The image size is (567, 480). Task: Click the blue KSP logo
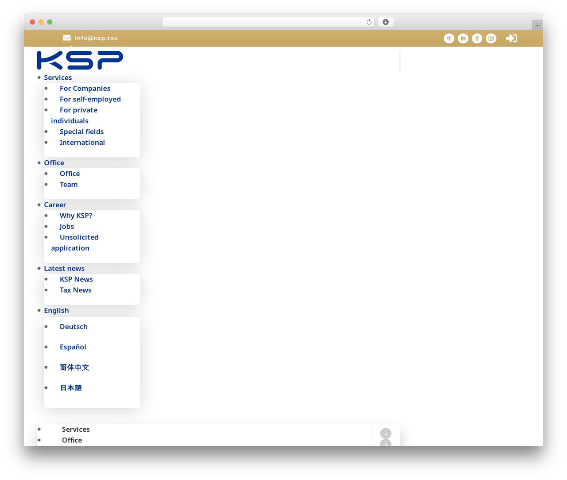80,60
